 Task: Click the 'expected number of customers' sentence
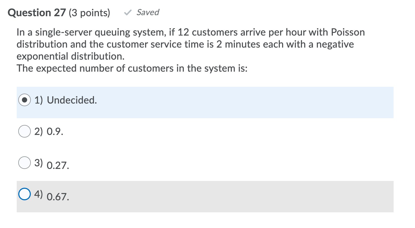132,68
